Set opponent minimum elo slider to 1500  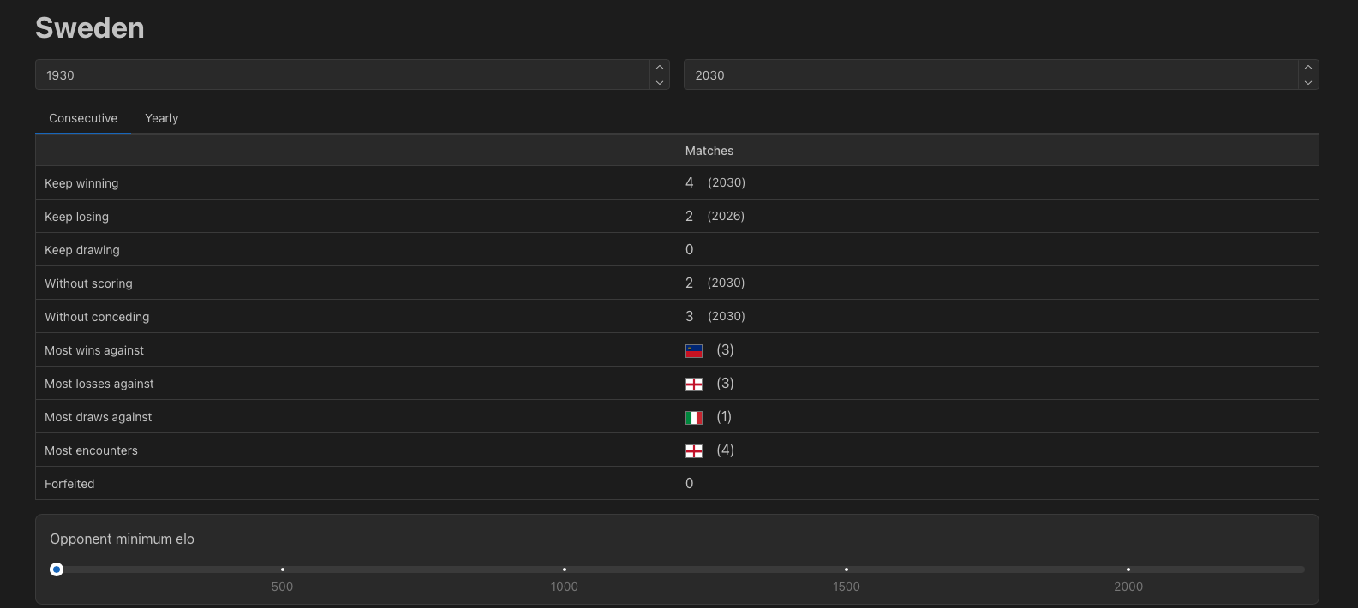click(x=847, y=569)
